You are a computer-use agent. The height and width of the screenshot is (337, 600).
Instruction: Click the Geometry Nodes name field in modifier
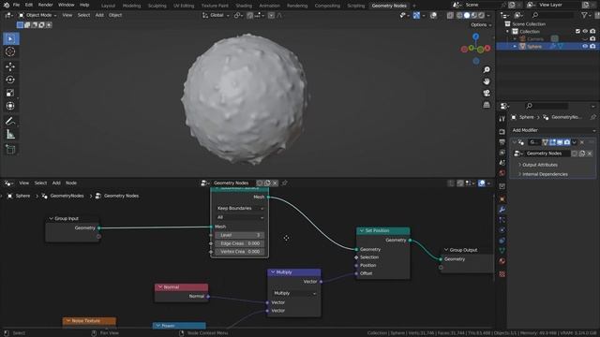click(x=547, y=154)
